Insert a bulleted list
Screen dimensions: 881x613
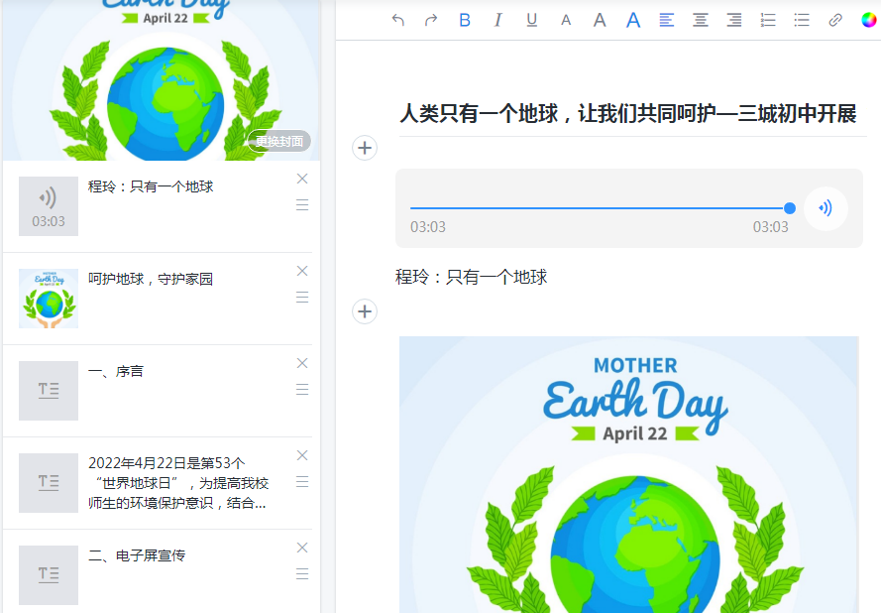click(802, 20)
